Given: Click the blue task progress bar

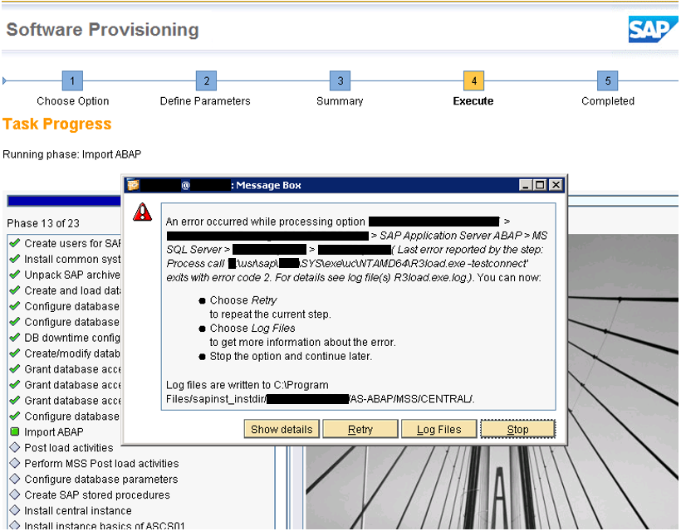Looking at the screenshot, I should coord(64,201).
